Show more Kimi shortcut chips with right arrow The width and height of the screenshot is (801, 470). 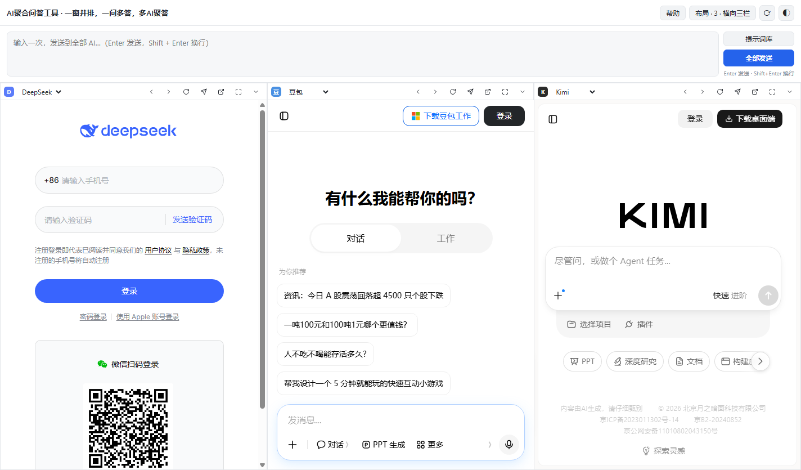760,361
